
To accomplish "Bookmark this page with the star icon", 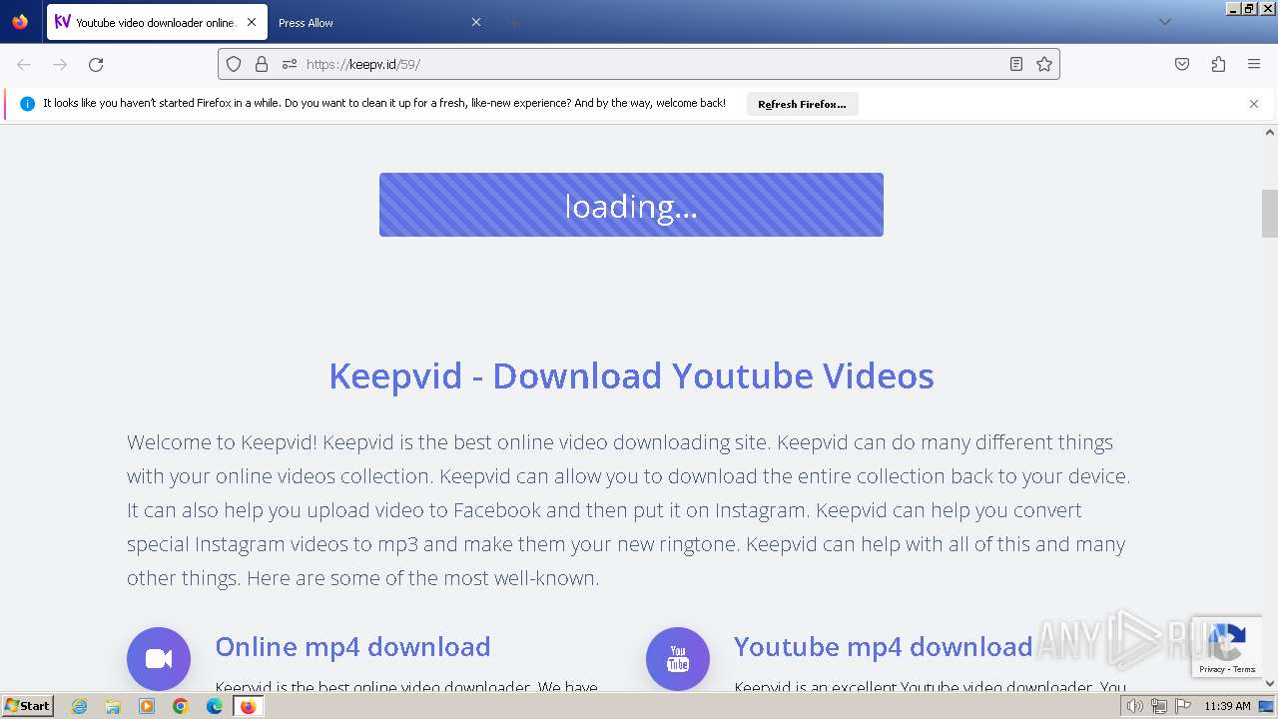I will [x=1044, y=64].
